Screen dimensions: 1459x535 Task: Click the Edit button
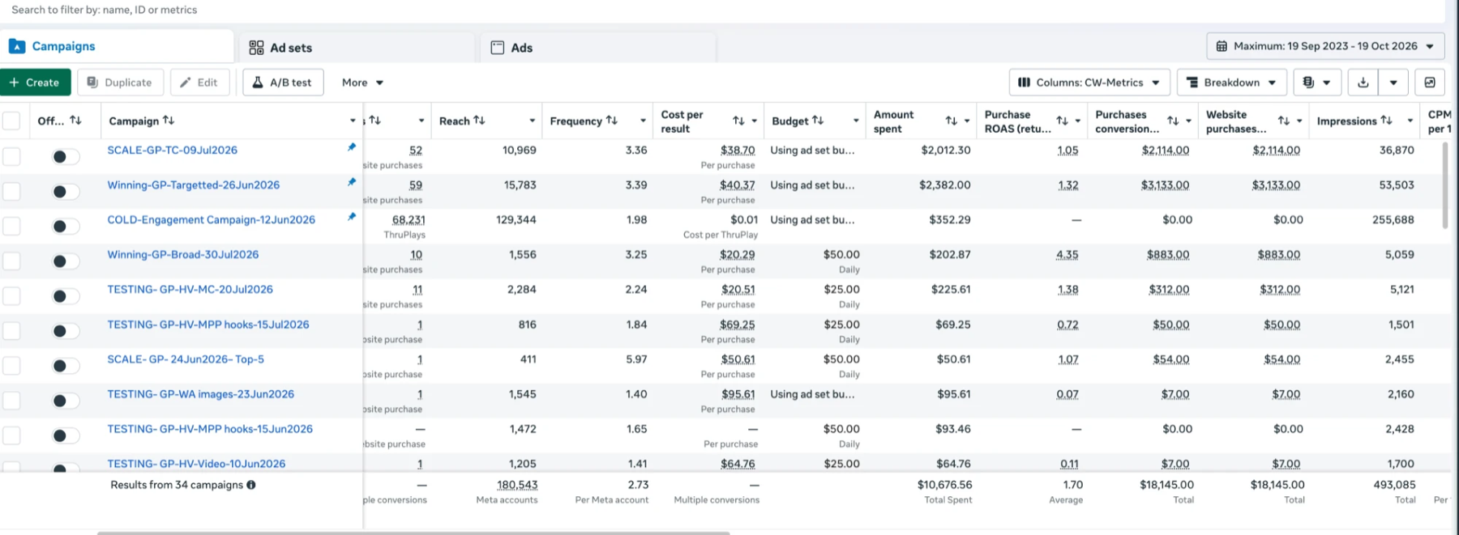[x=199, y=83]
